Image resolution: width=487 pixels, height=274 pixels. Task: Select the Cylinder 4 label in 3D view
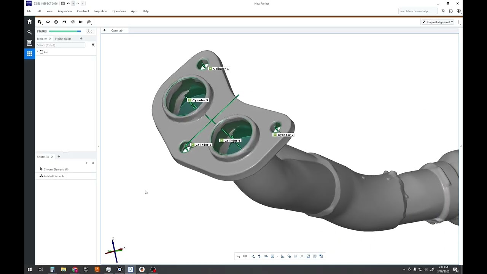click(x=230, y=140)
